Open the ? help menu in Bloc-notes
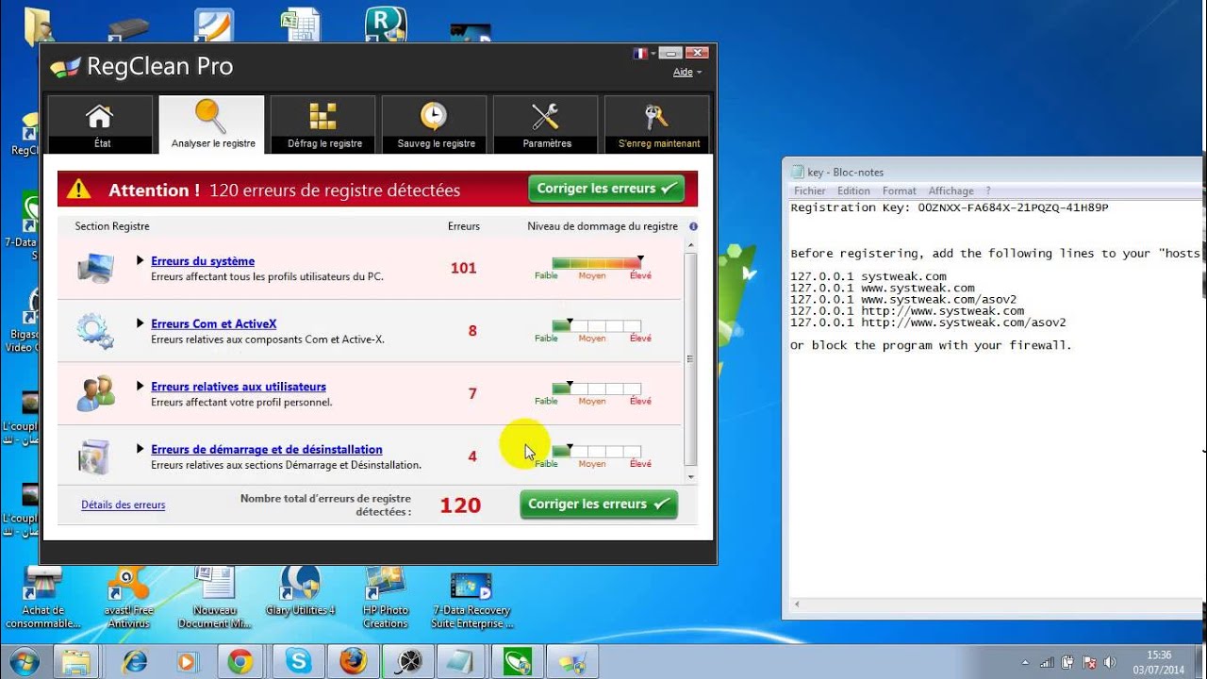Image resolution: width=1207 pixels, height=679 pixels. (988, 190)
